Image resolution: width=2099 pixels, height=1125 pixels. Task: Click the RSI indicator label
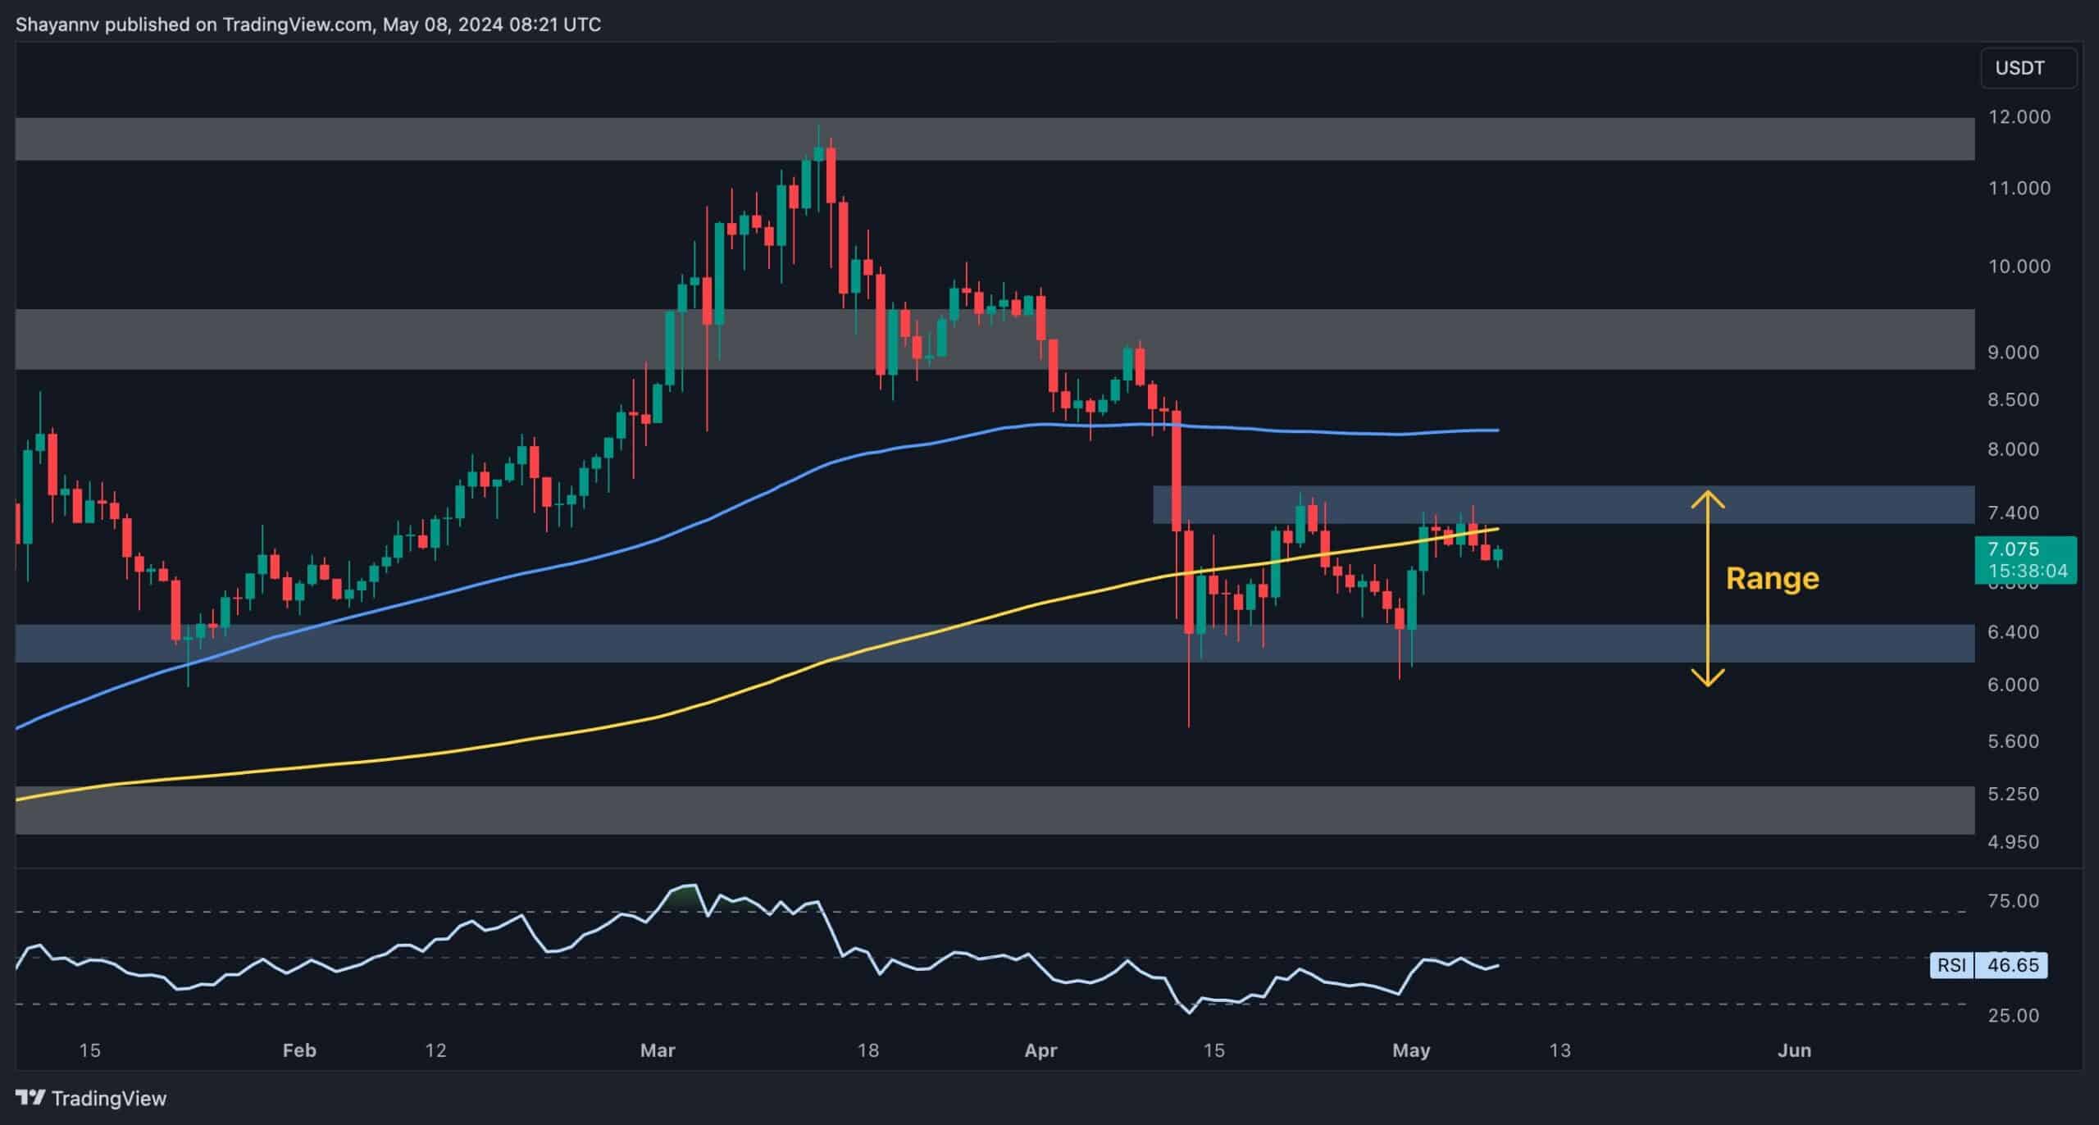1951,965
